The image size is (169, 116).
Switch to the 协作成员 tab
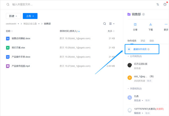pyautogui.click(x=132, y=41)
